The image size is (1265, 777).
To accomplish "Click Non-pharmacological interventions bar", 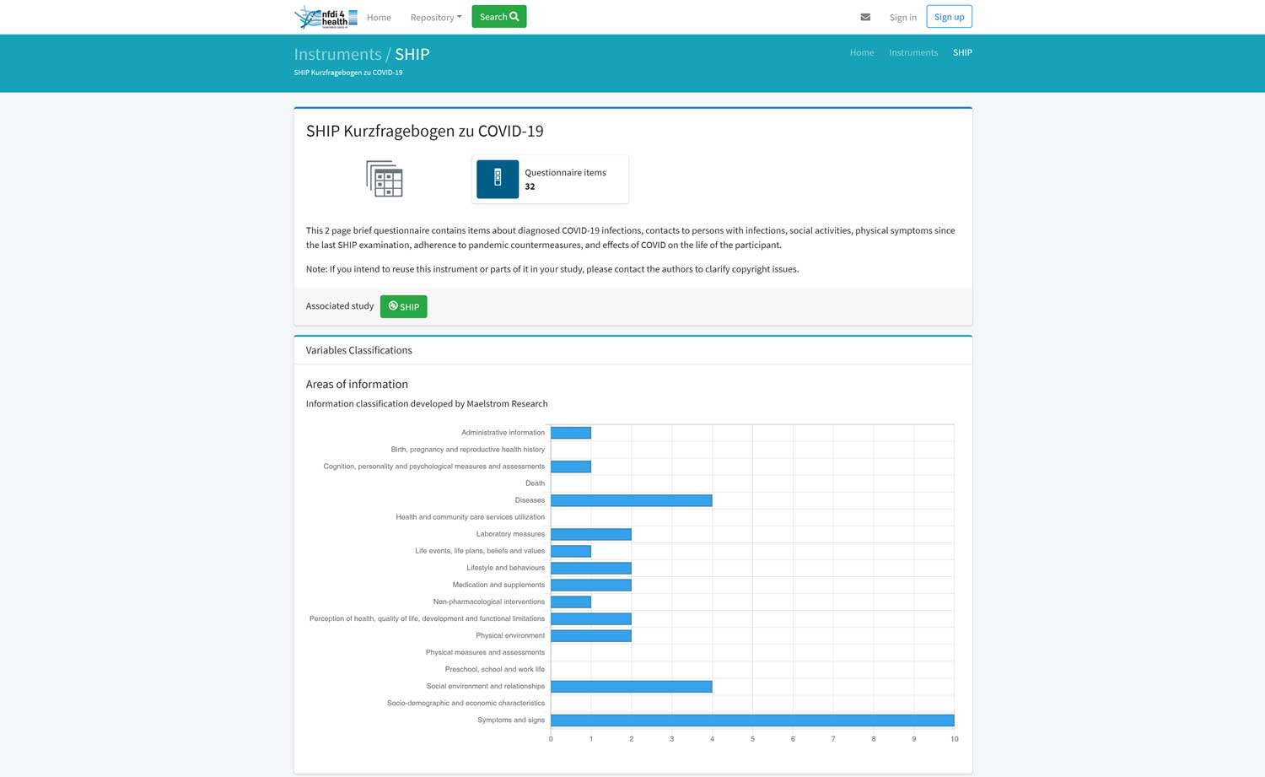I will click(x=571, y=602).
